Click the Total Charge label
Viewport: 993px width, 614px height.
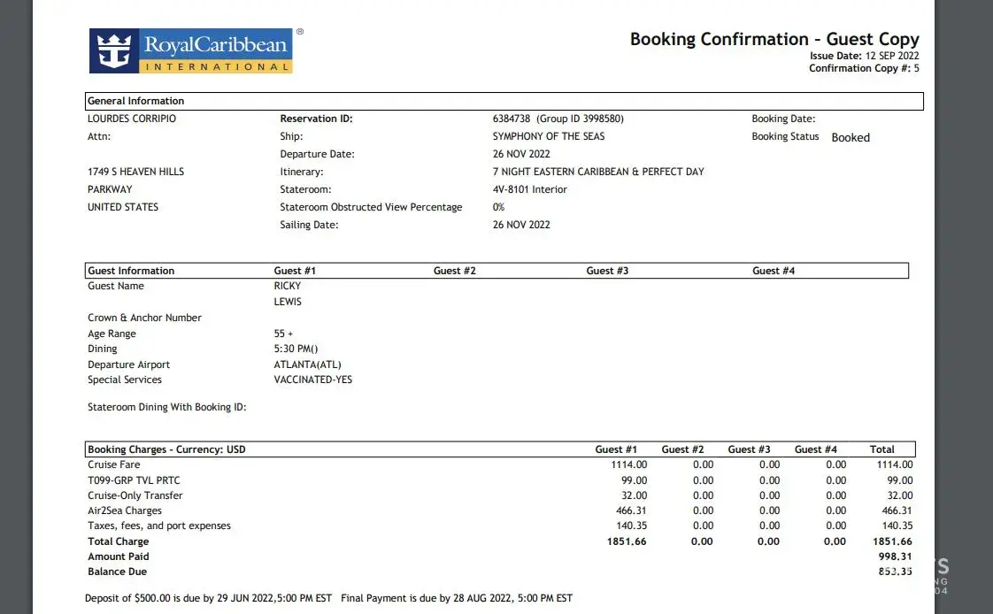[119, 541]
